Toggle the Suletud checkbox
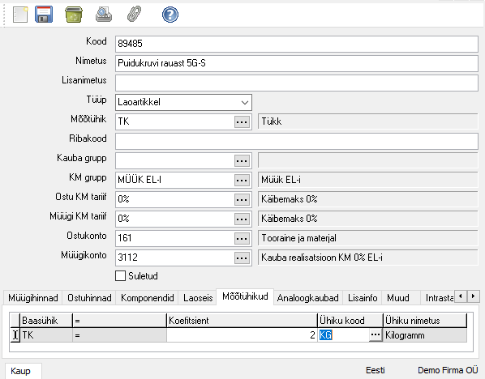The height and width of the screenshot is (379, 485). (x=120, y=276)
